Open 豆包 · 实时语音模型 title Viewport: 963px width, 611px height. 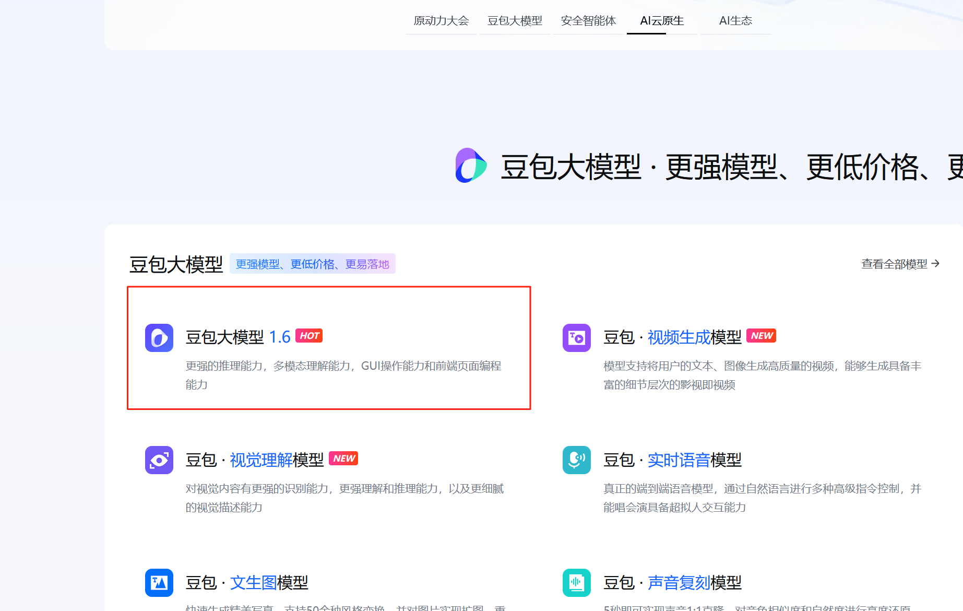pyautogui.click(x=672, y=460)
